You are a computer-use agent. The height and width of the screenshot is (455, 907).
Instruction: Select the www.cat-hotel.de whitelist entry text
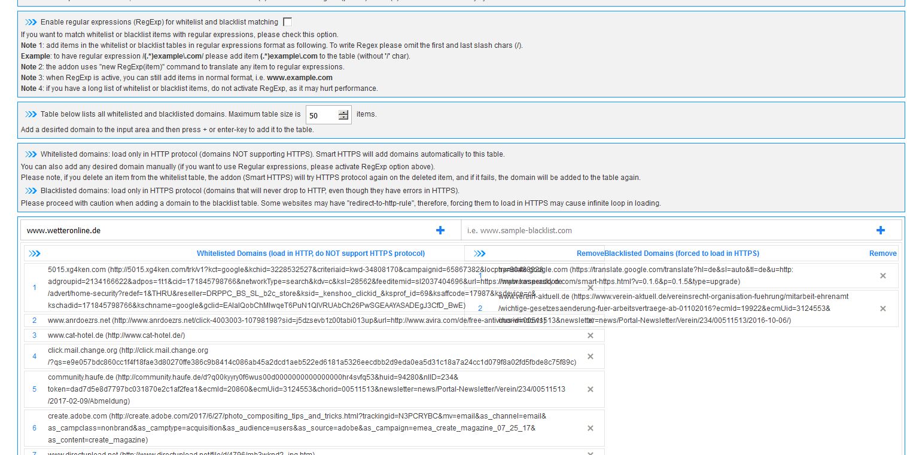click(x=117, y=335)
